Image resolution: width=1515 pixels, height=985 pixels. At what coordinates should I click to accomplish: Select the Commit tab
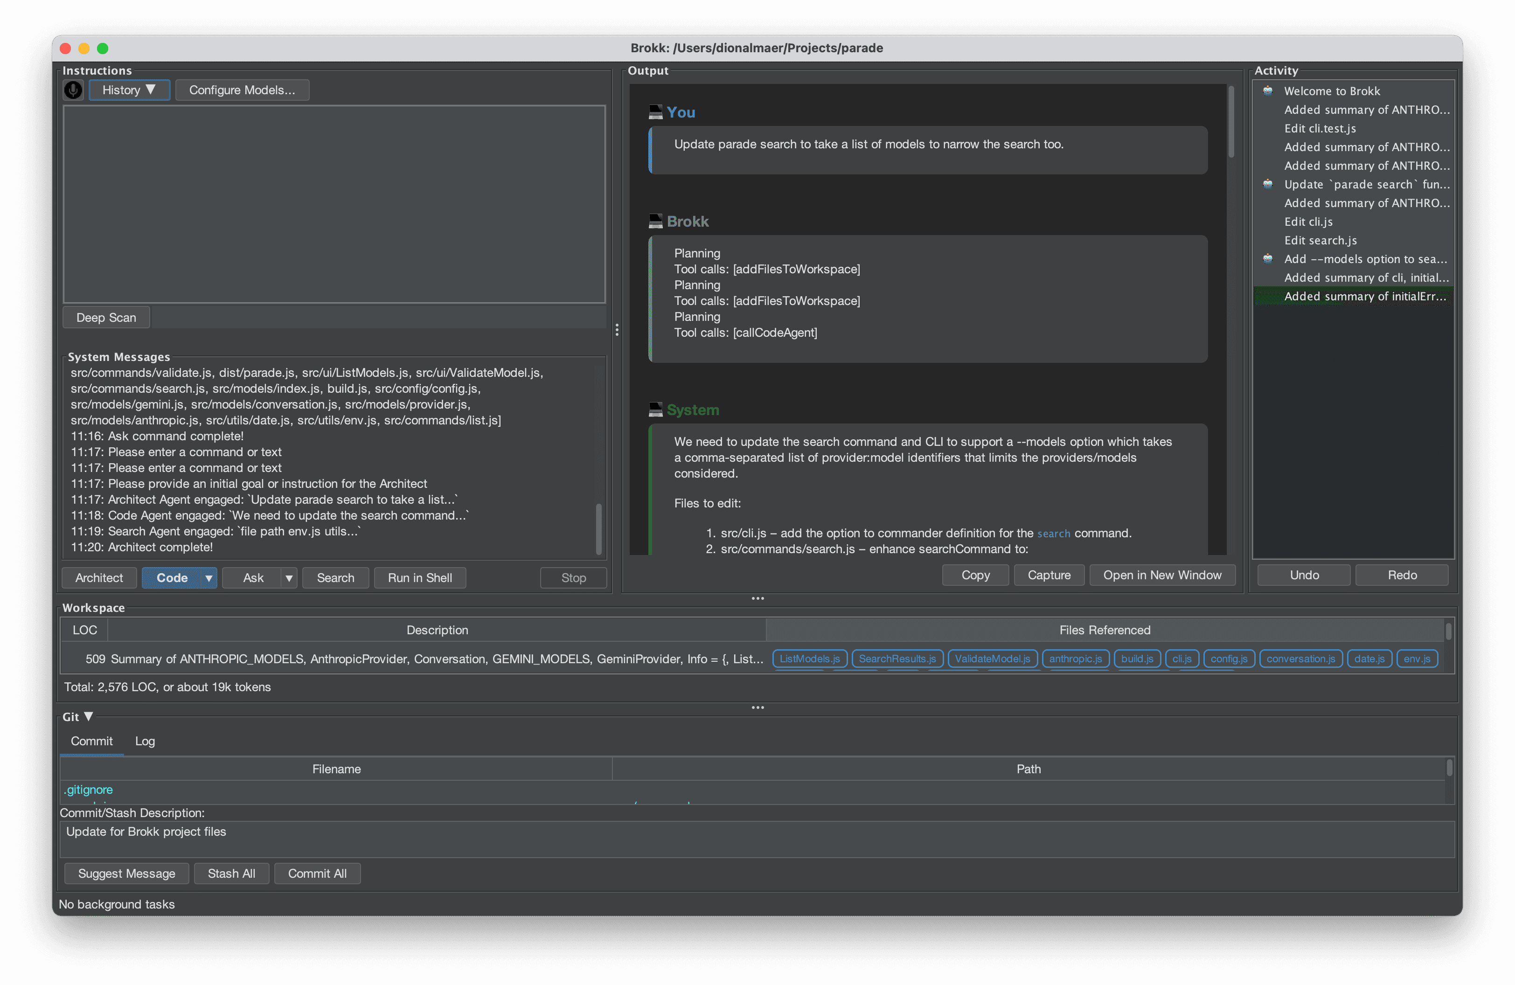tap(92, 741)
